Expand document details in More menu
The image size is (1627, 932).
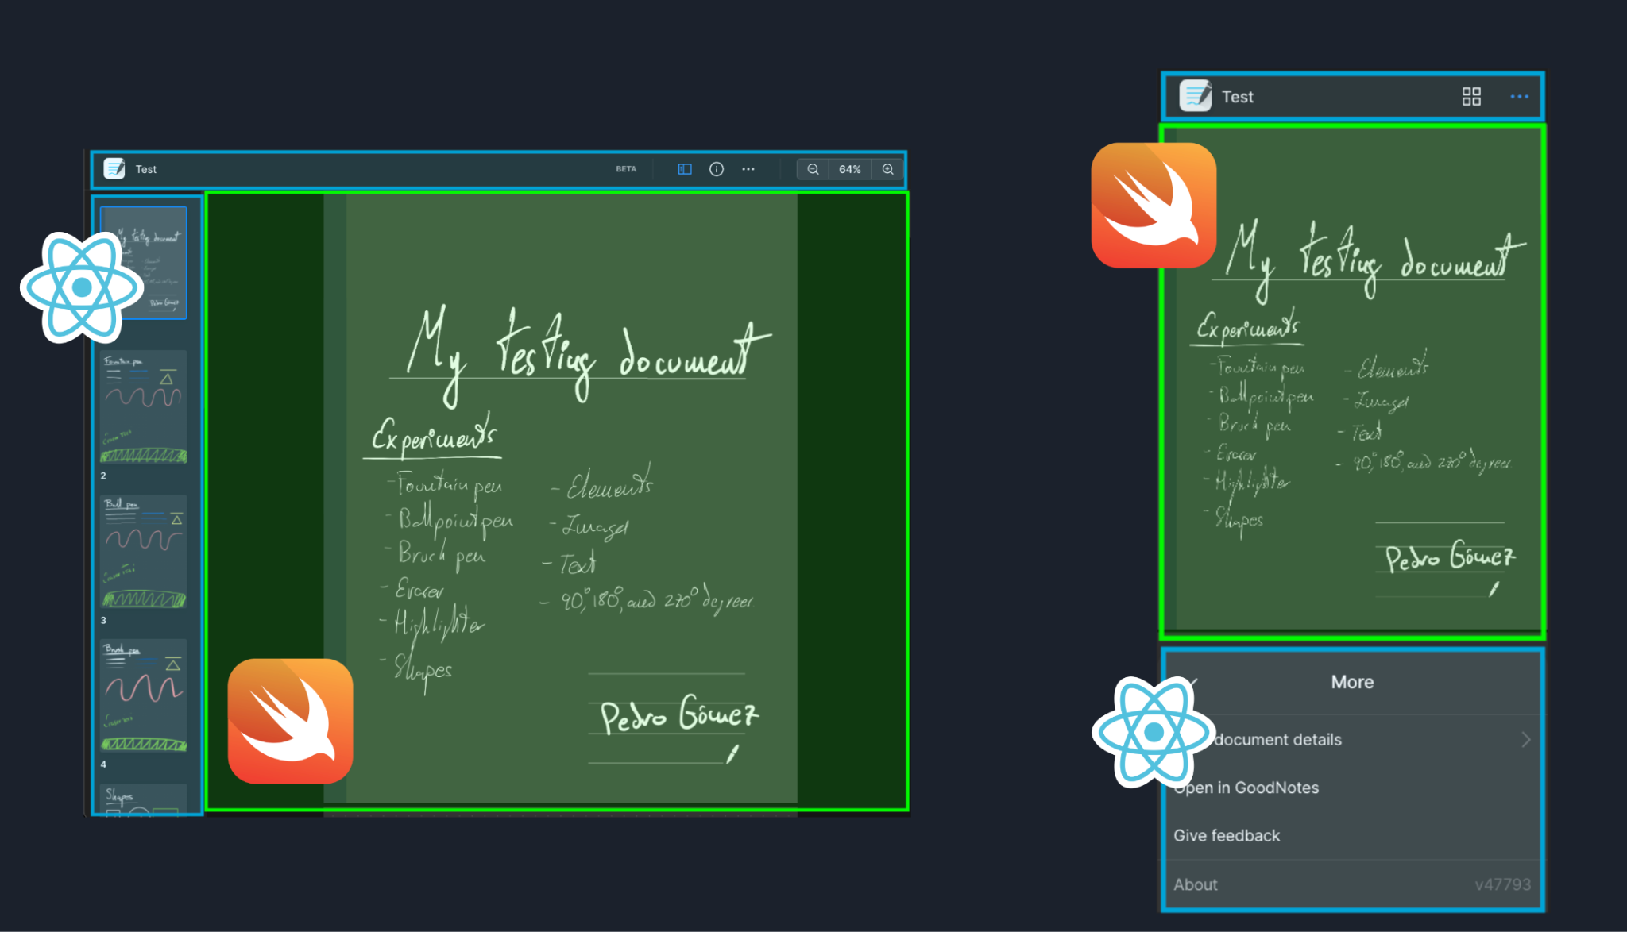point(1525,740)
